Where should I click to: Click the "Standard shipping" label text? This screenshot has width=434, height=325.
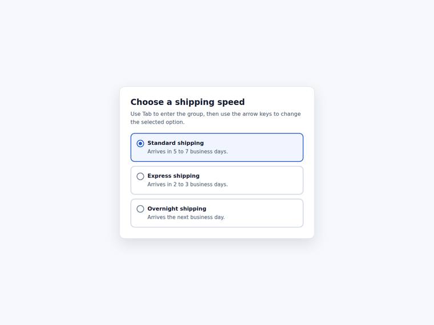tap(175, 143)
